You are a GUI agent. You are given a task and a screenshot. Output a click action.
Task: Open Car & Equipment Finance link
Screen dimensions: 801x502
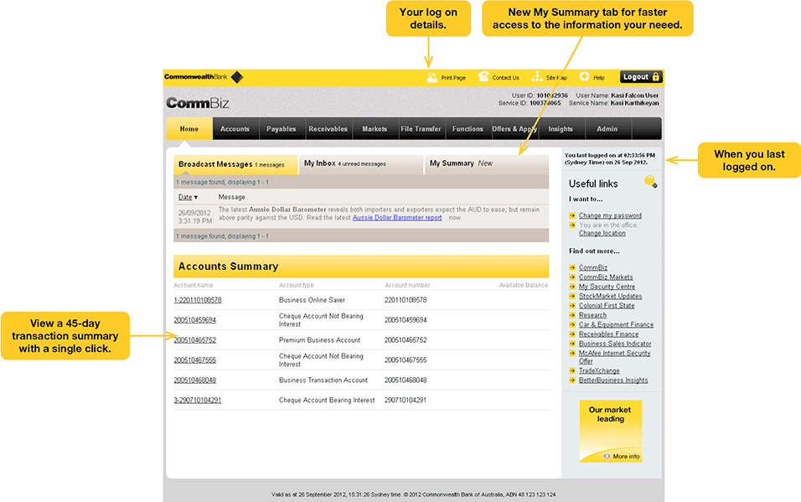point(616,324)
